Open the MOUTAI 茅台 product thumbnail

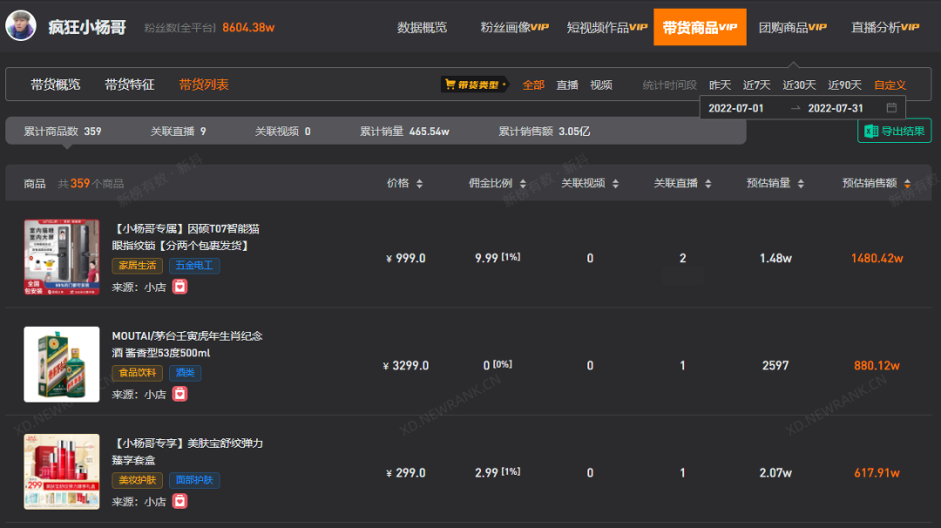pyautogui.click(x=62, y=364)
